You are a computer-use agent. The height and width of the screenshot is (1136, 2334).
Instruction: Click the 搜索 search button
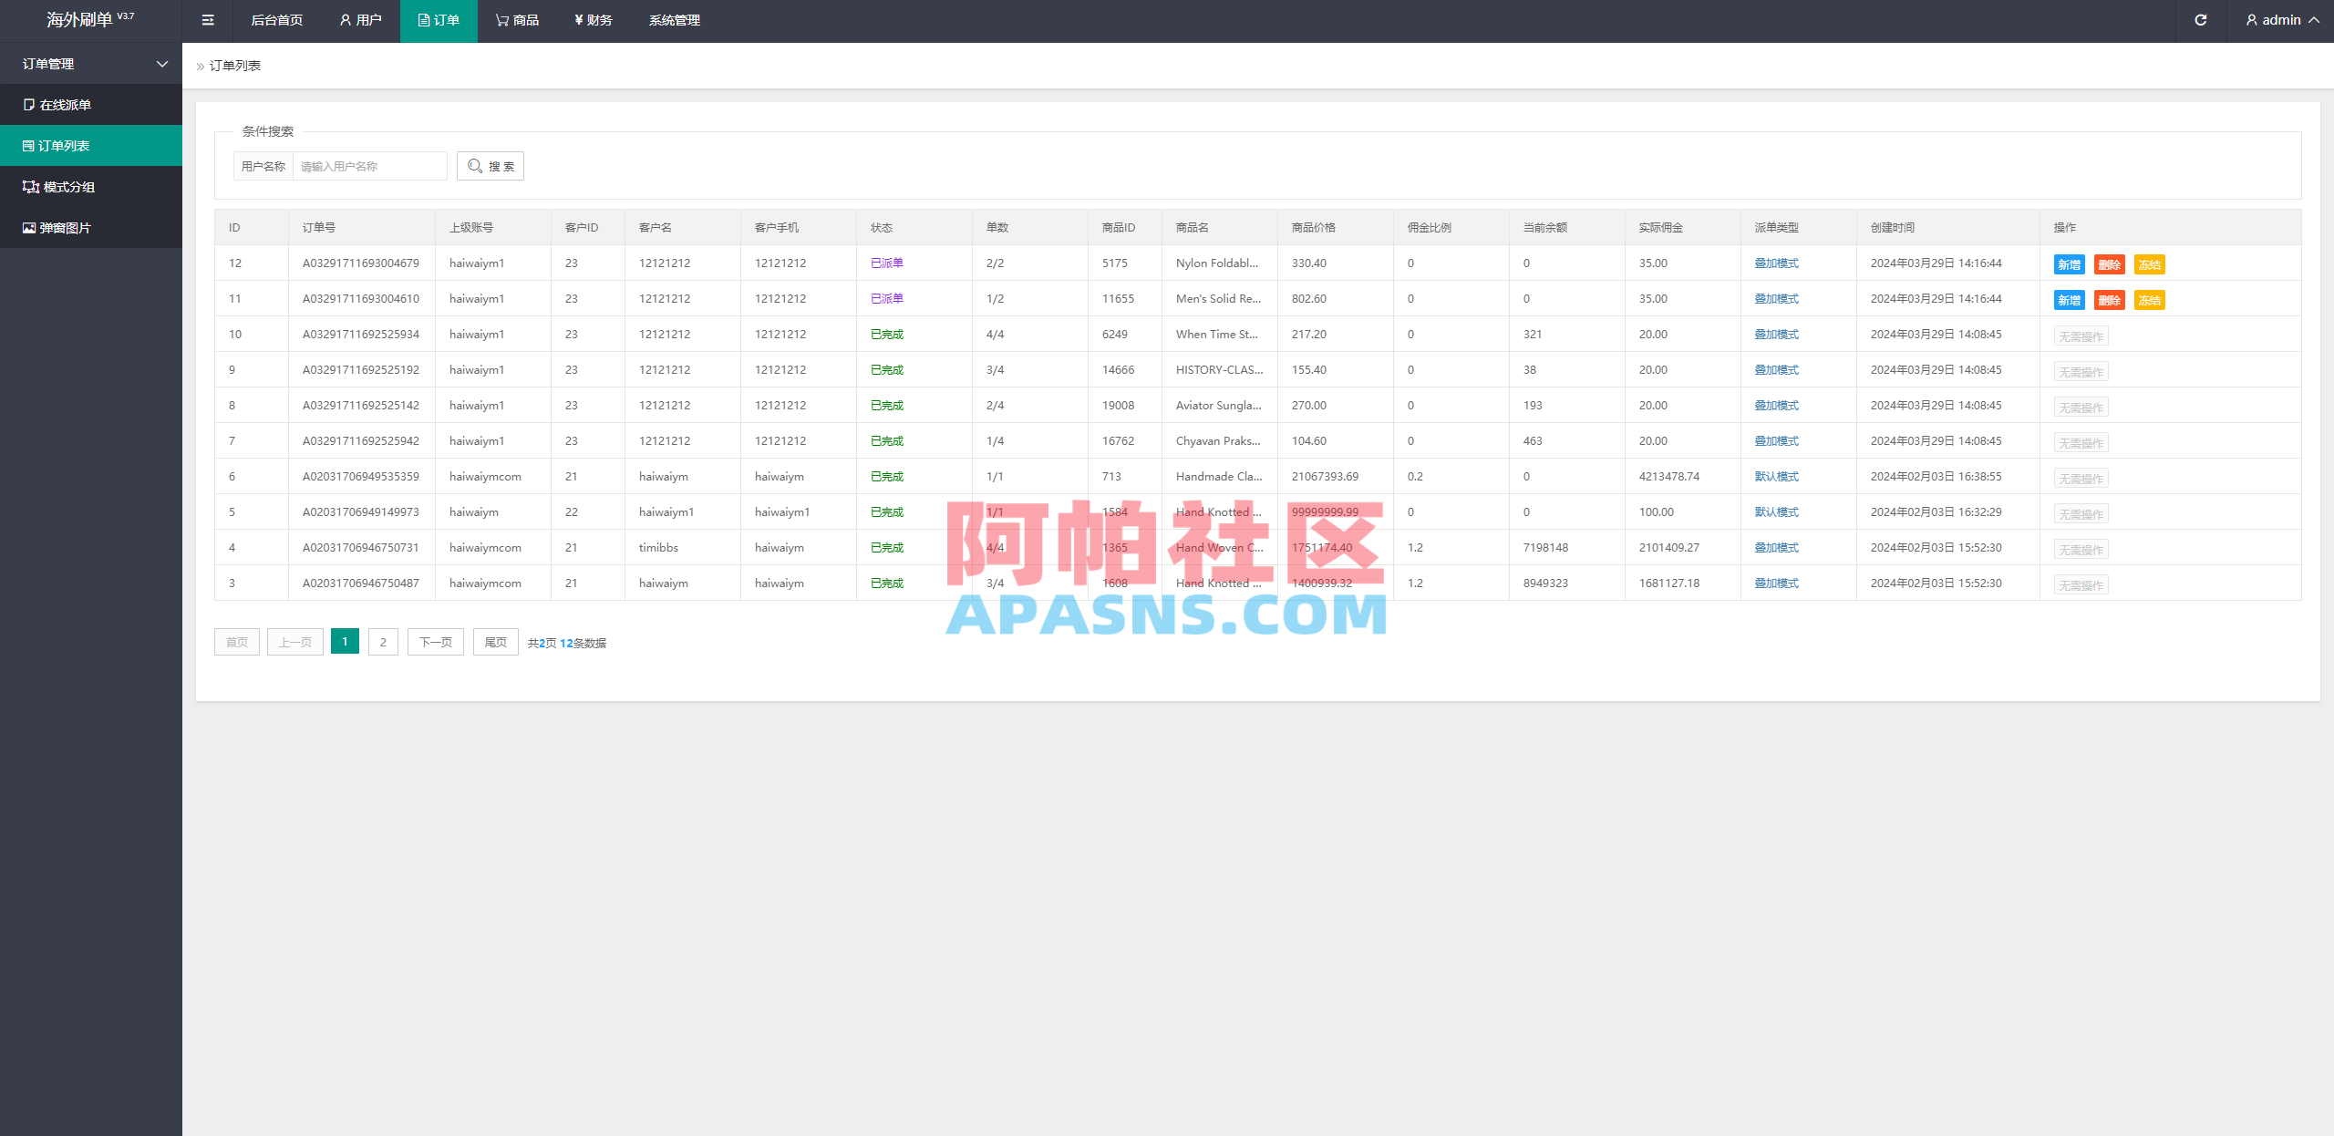(490, 165)
